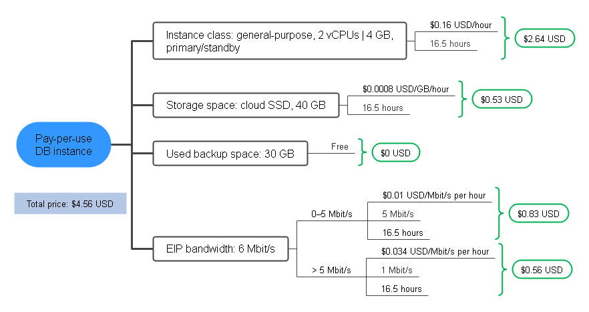This screenshot has height=312, width=589.
Task: Click the > 5 Mbit/s tier label
Action: tap(331, 270)
